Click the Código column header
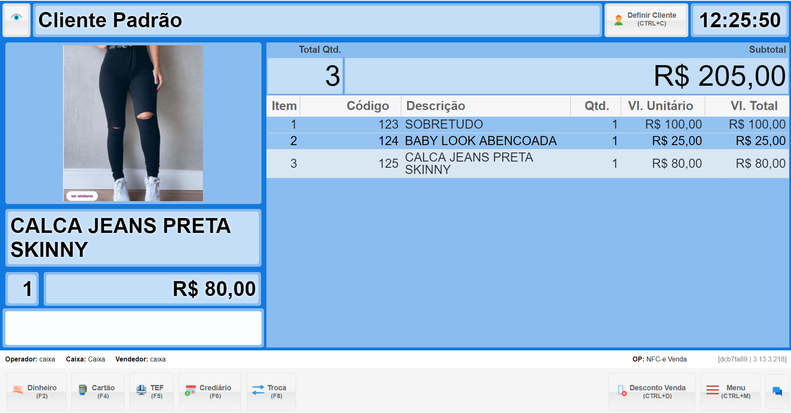 point(351,106)
